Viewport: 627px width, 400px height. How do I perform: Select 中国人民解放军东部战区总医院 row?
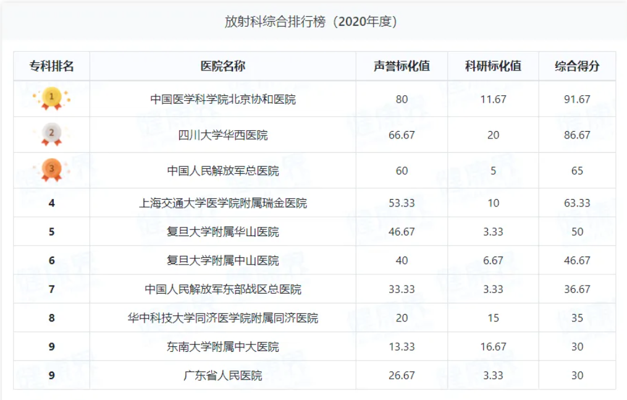pos(223,290)
